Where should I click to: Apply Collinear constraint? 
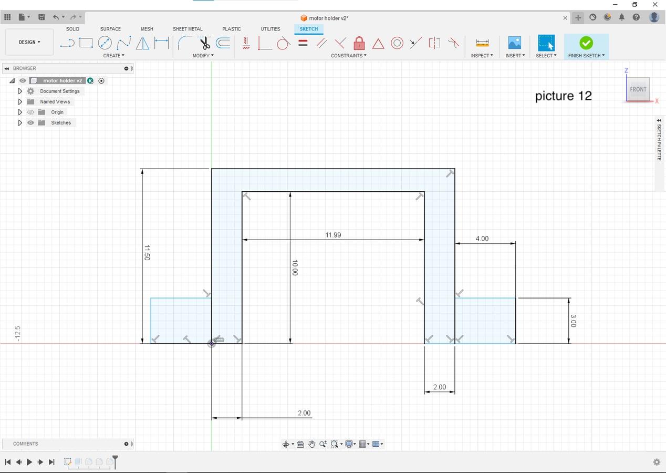[x=415, y=43]
